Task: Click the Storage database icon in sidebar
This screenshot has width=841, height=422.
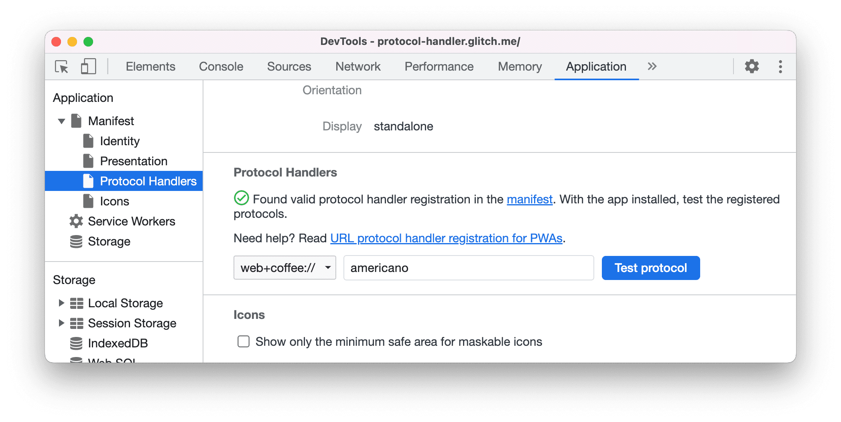Action: coord(75,241)
